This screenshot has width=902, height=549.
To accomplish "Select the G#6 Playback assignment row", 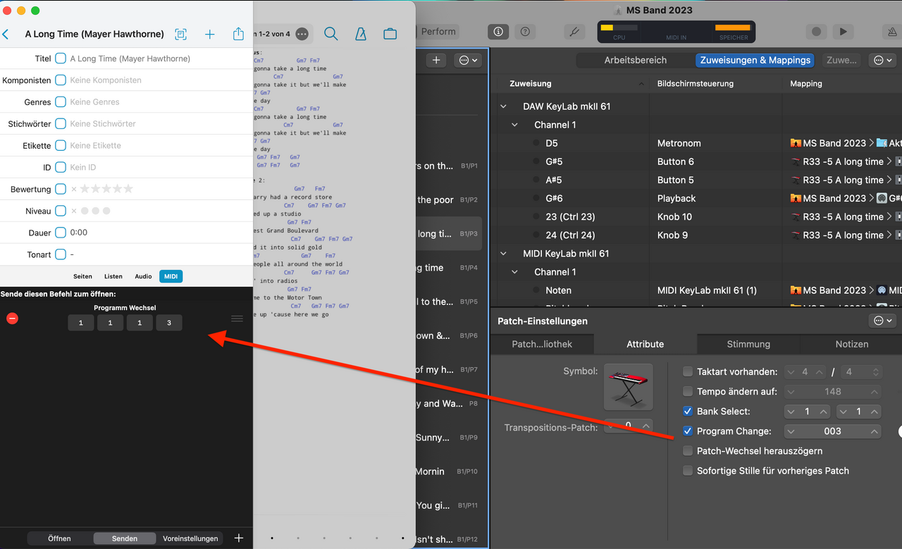I will (696, 199).
